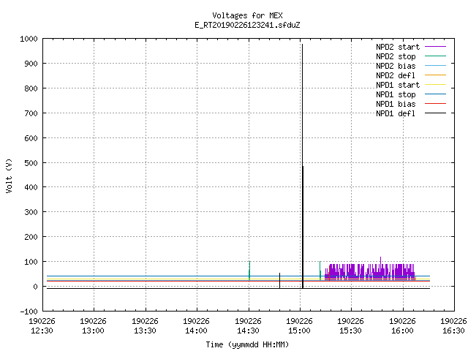
Task: Select the NPD1 start legend label
Action: point(398,85)
